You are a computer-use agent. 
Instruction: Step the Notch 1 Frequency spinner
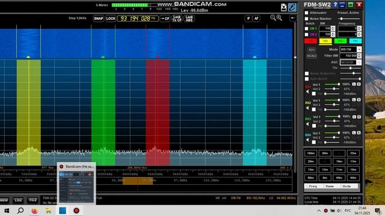coord(359,29)
